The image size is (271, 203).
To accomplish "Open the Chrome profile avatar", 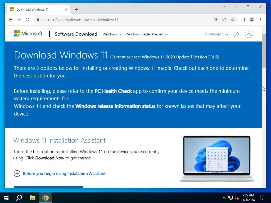I will click(252, 20).
